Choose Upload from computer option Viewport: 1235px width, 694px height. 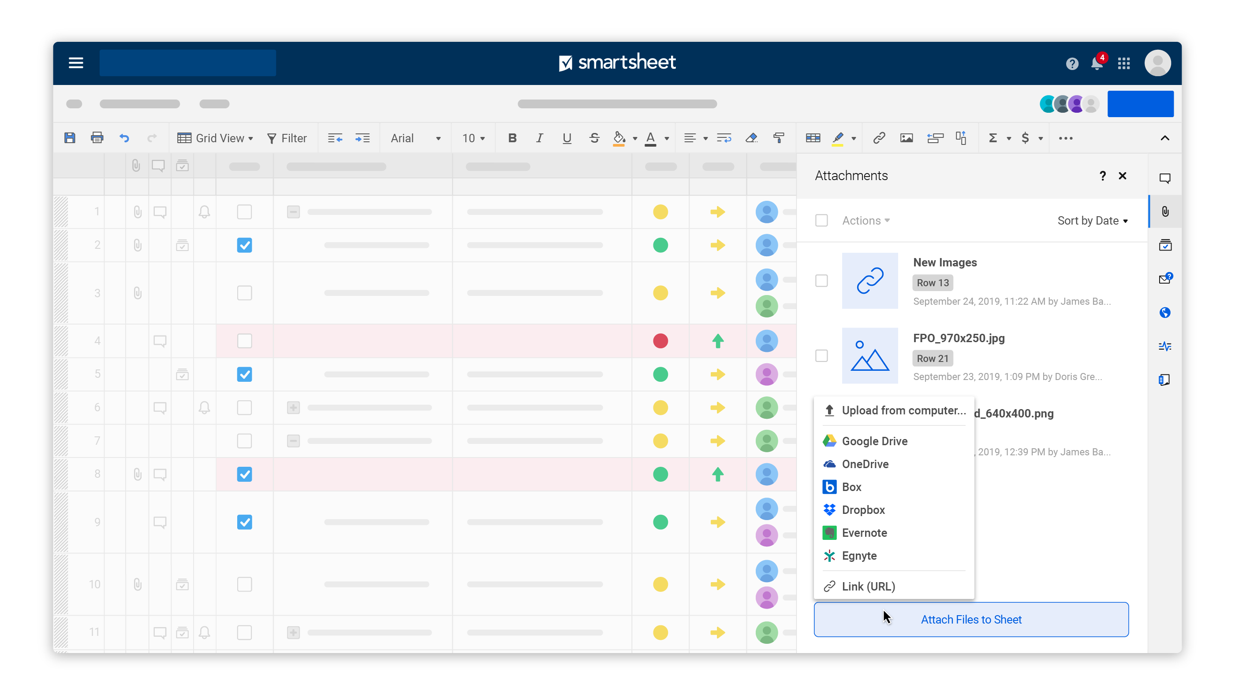click(894, 410)
